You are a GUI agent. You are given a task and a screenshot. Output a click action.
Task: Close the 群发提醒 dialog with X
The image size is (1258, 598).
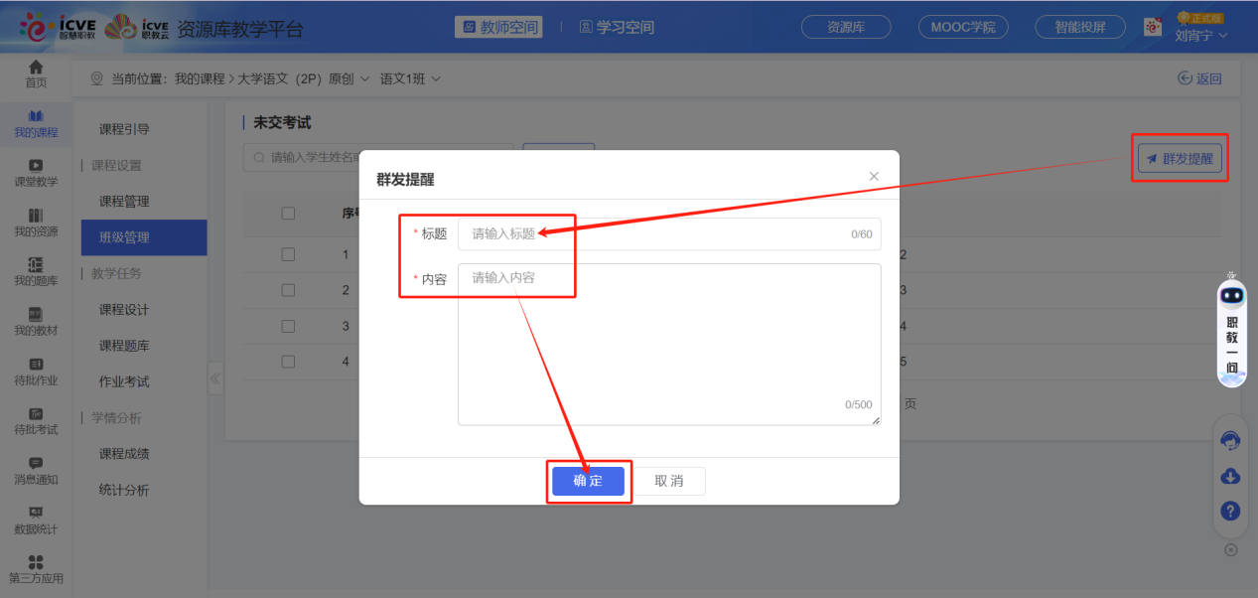click(x=874, y=176)
